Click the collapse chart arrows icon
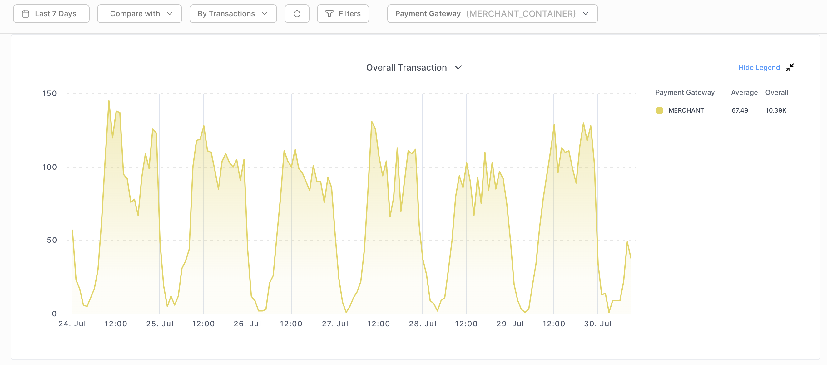The height and width of the screenshot is (365, 827). click(x=790, y=67)
